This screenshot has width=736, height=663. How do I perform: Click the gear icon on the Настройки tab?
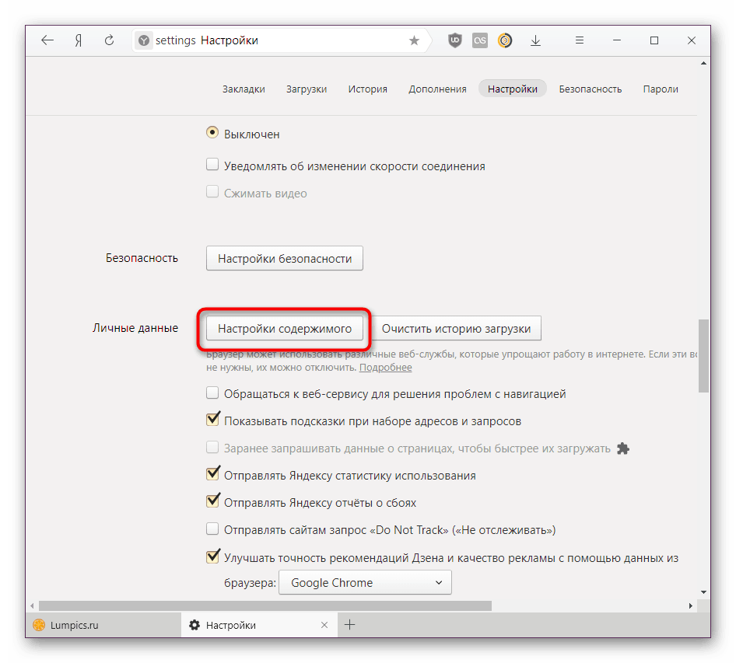coord(195,625)
